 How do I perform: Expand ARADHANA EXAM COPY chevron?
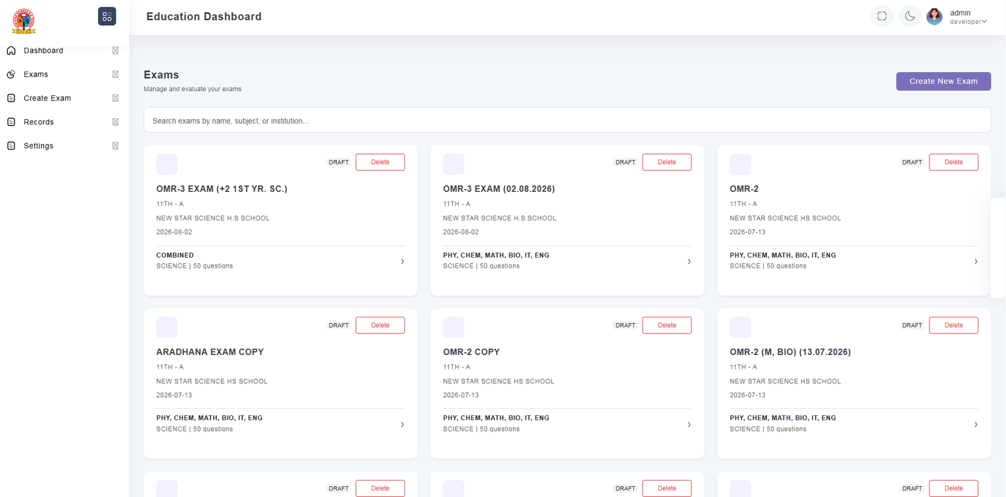(402, 425)
